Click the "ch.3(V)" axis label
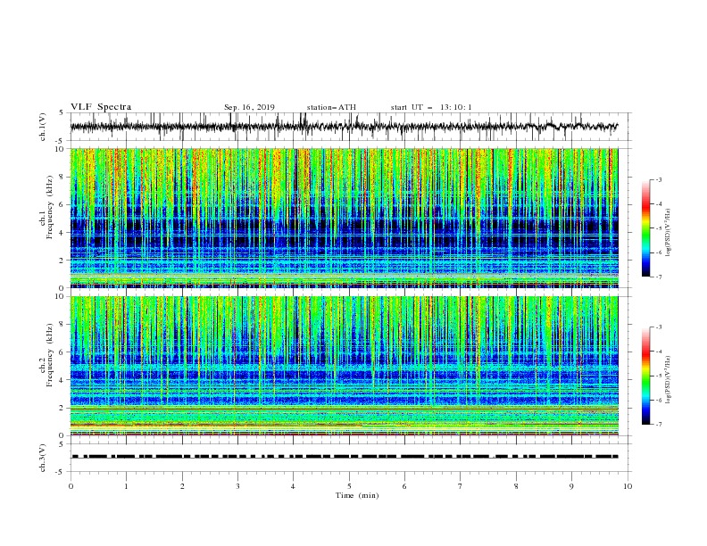The image size is (707, 546). pyautogui.click(x=43, y=458)
